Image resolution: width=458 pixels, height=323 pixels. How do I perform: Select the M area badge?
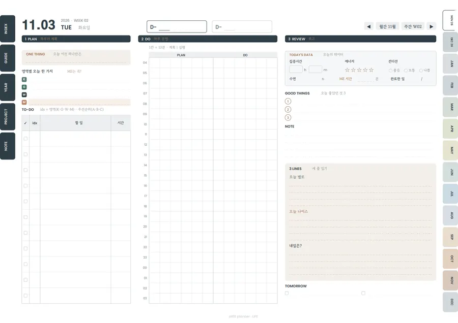point(24,102)
